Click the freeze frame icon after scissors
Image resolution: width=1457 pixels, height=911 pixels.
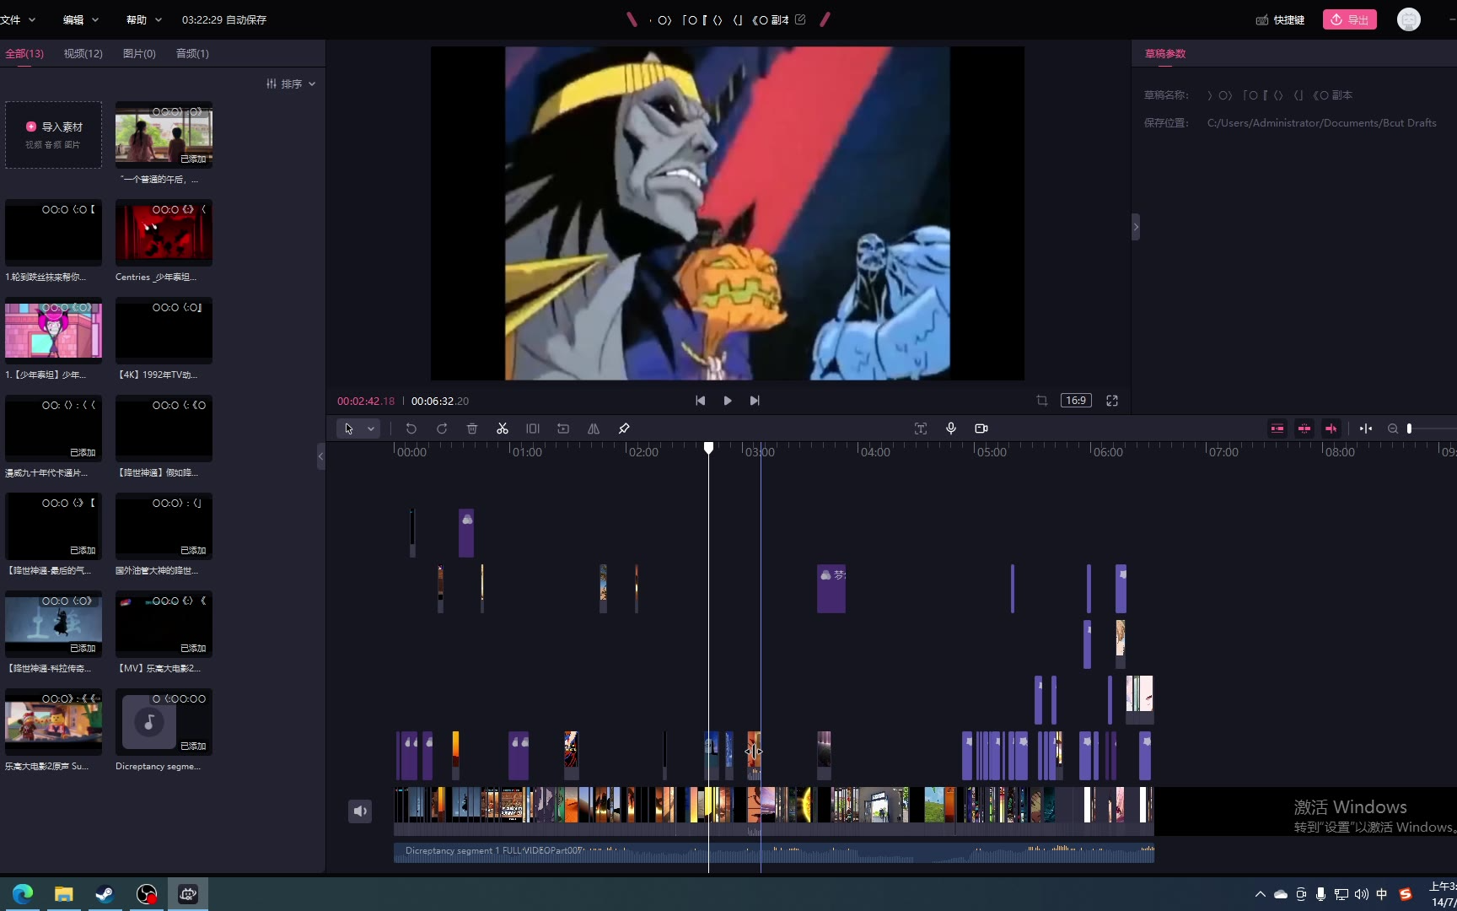(x=533, y=429)
